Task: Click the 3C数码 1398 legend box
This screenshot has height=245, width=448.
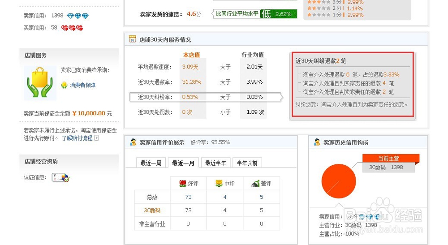Action: tap(388, 168)
